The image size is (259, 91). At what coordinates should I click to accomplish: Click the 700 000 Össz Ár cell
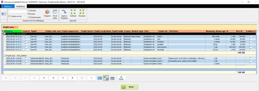pos(241,36)
